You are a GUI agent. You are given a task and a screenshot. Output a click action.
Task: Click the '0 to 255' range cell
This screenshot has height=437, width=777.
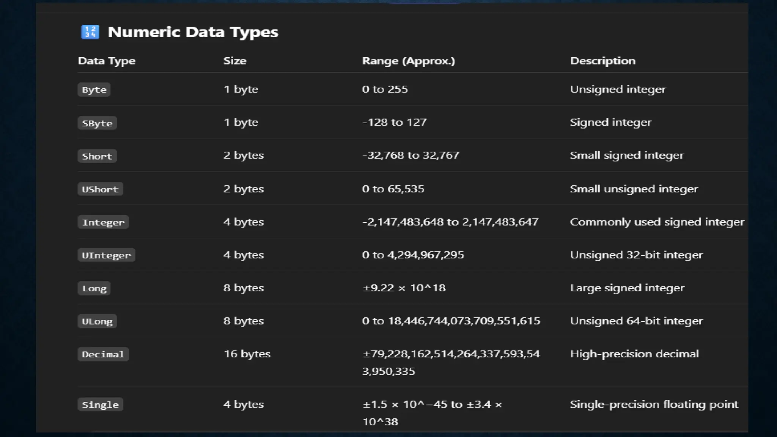pos(385,89)
